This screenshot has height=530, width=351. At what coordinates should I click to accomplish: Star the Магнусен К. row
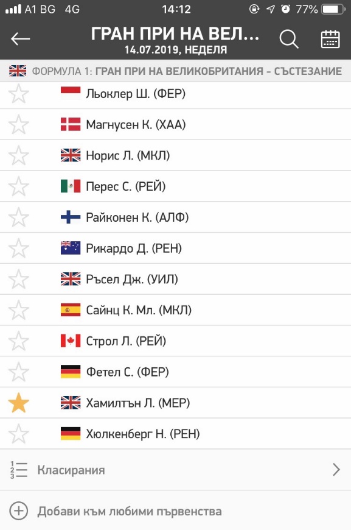click(19, 124)
